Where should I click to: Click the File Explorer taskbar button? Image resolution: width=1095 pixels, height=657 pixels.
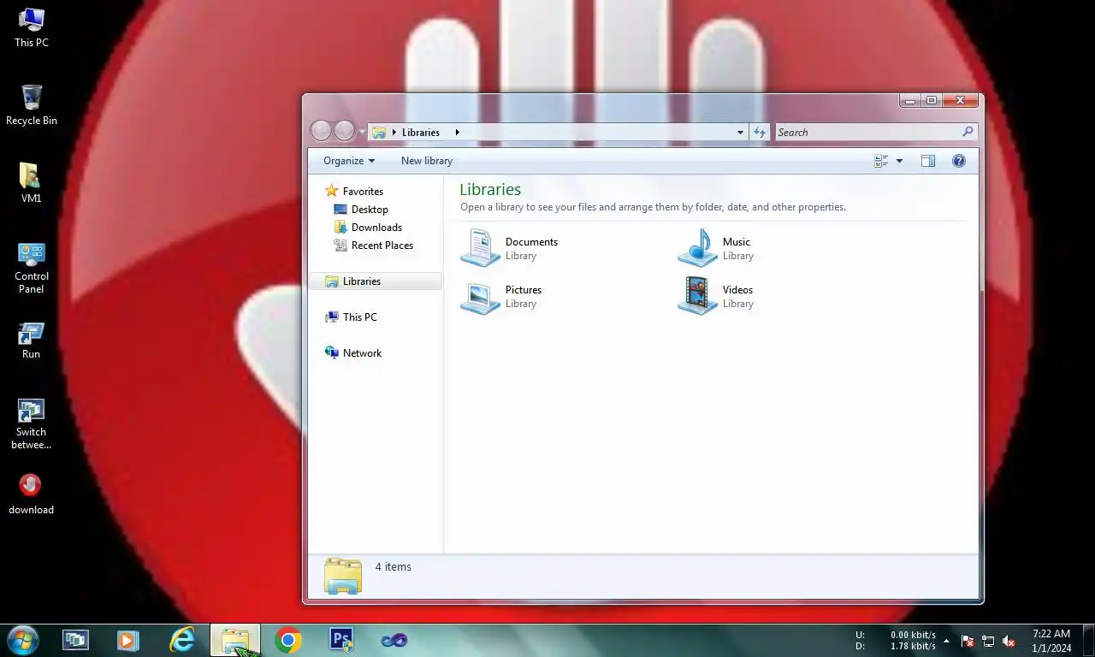pos(235,640)
